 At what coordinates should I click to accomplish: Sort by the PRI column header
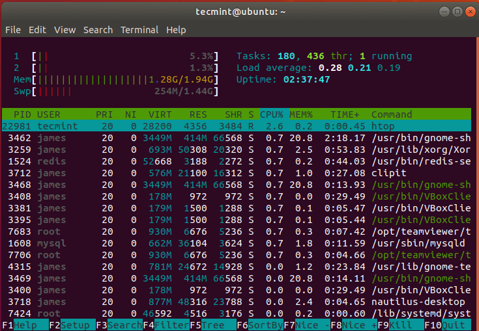[104, 114]
